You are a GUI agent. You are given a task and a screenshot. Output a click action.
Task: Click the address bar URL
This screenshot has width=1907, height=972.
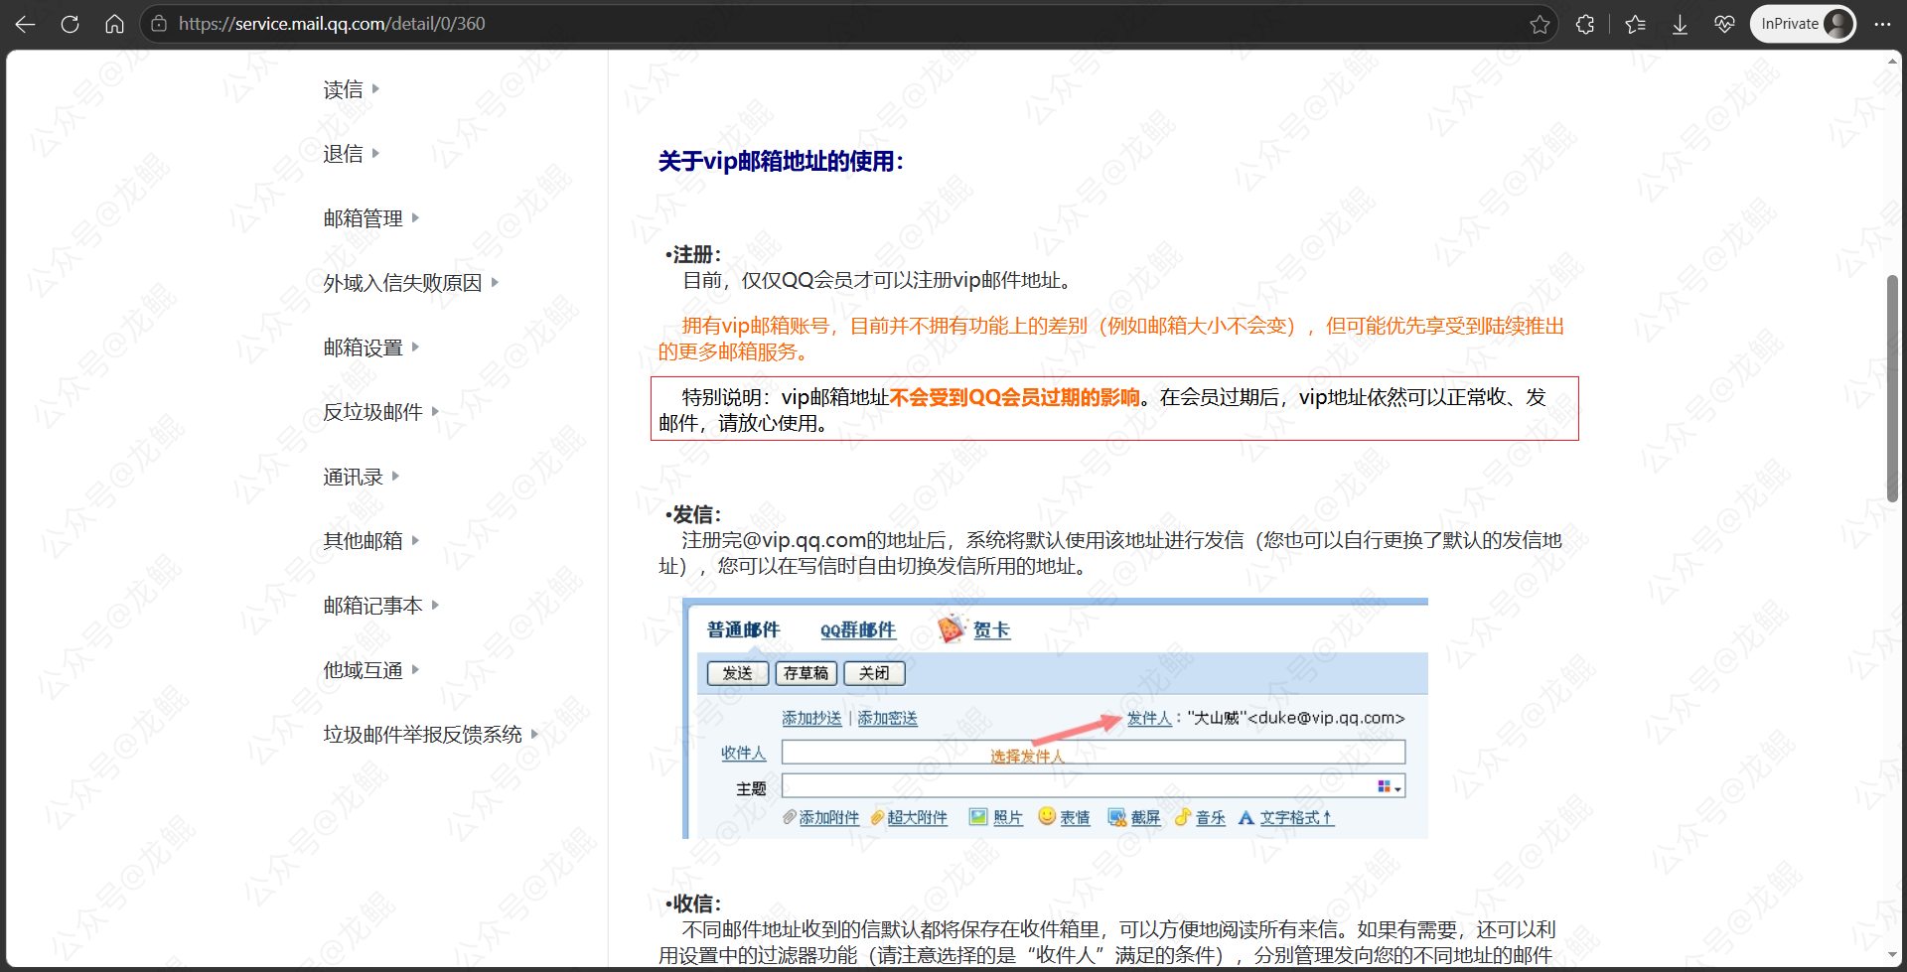(x=332, y=24)
